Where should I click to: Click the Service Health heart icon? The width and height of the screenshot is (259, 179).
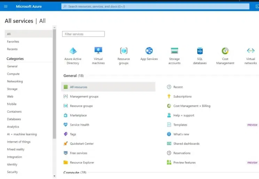click(x=65, y=125)
